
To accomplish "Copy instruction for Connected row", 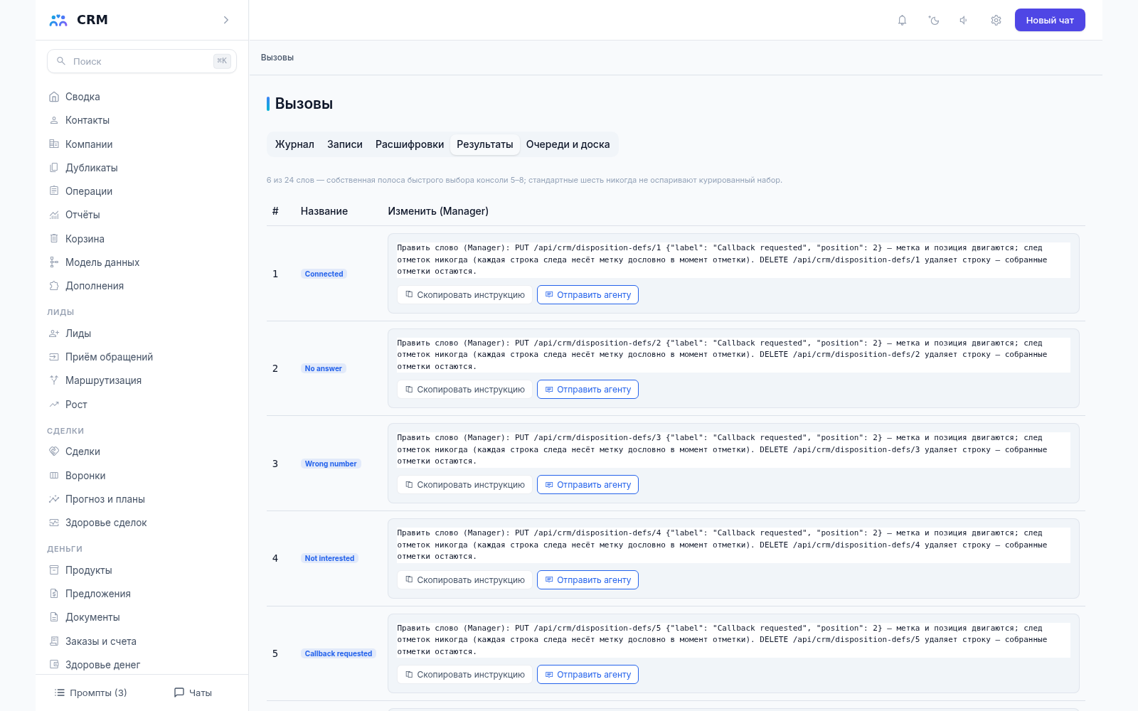I will tap(464, 295).
